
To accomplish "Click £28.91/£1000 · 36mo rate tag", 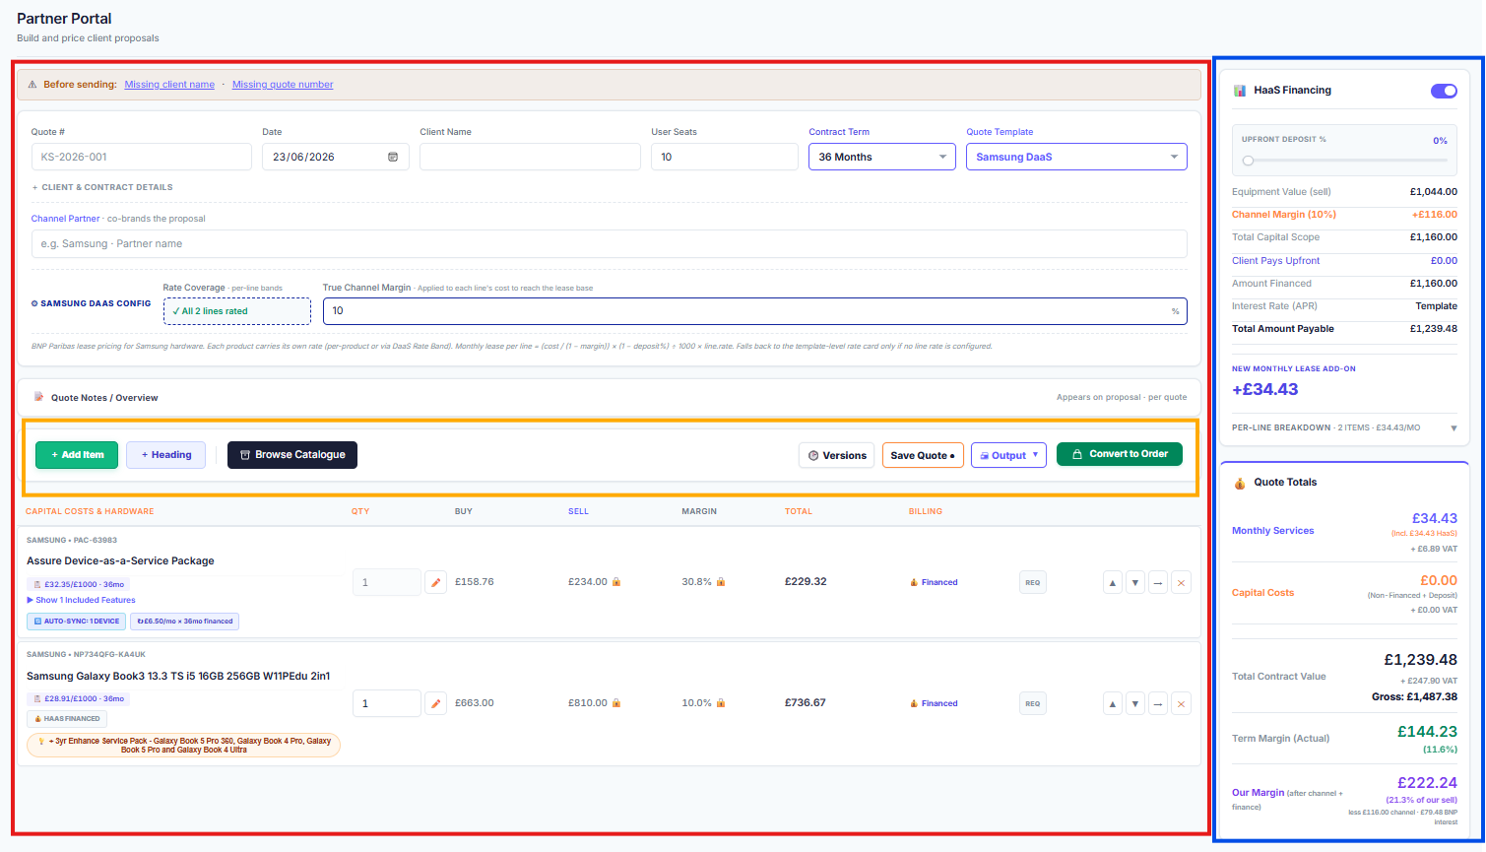I will coord(79,698).
